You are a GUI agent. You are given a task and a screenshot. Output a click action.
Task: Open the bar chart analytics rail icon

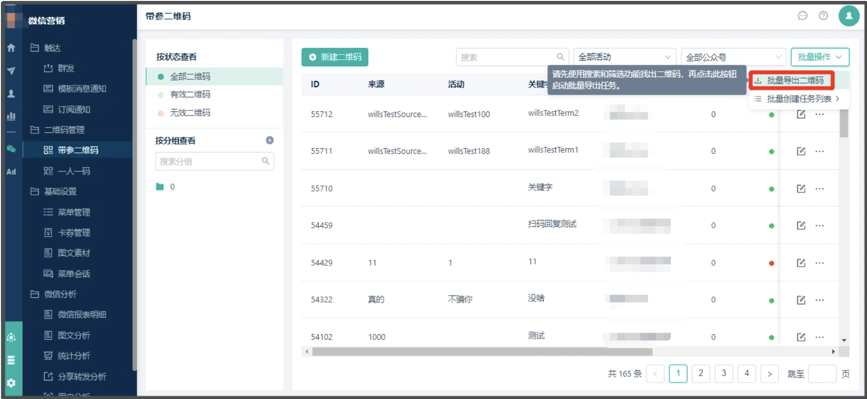coord(11,116)
